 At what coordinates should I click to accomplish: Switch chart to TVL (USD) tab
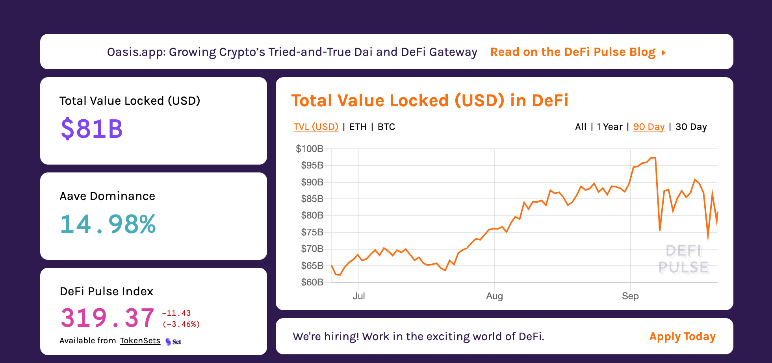316,127
